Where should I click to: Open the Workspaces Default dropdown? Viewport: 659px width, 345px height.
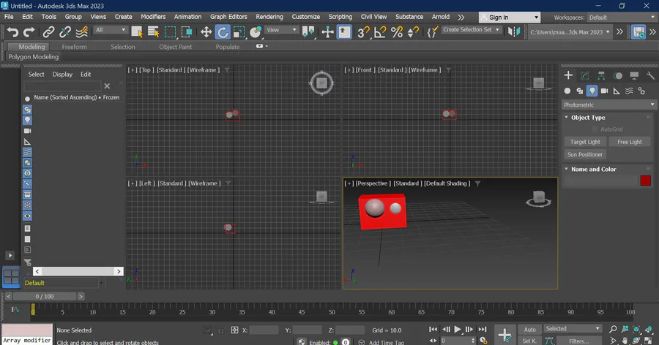point(622,18)
